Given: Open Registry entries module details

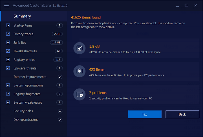Looking at the screenshot, I should coord(24,60).
